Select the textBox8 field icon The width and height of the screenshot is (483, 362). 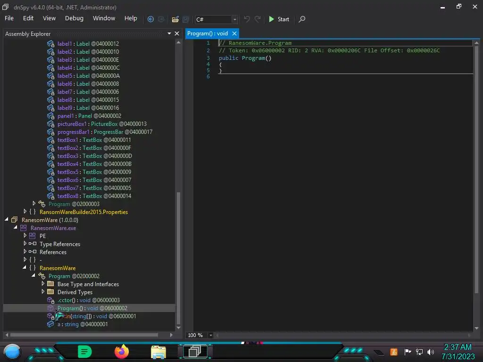50,196
